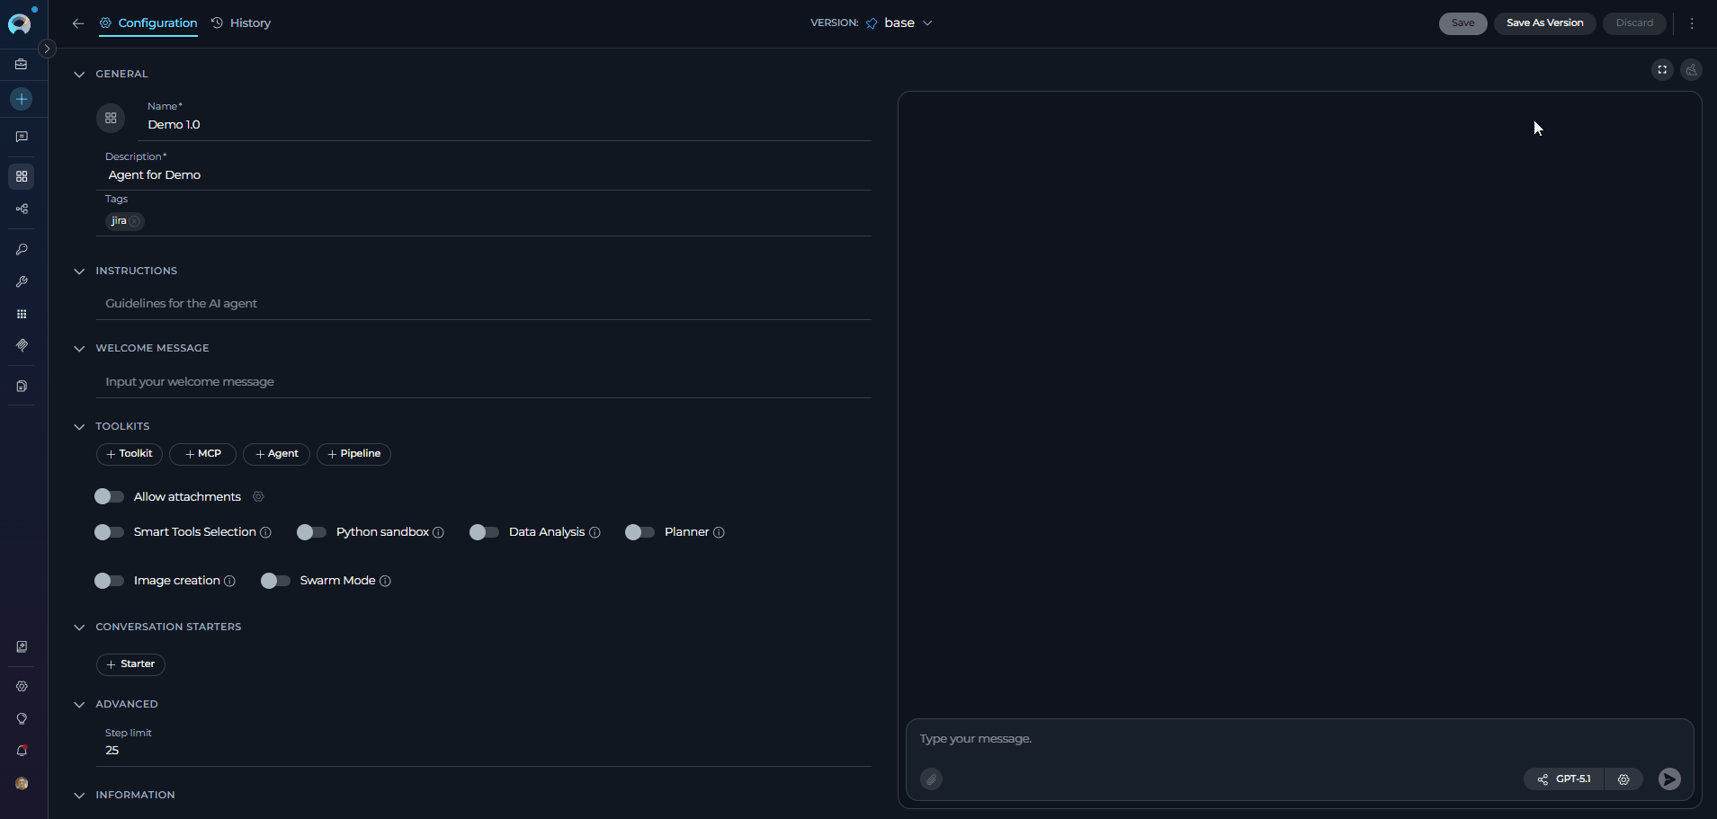The width and height of the screenshot is (1717, 819).
Task: Open the settings gear in sidebar
Action: (x=22, y=686)
